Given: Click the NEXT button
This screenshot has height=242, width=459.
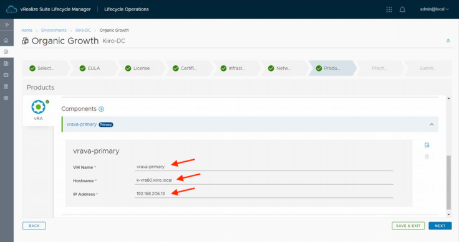Looking at the screenshot, I should click(x=440, y=226).
